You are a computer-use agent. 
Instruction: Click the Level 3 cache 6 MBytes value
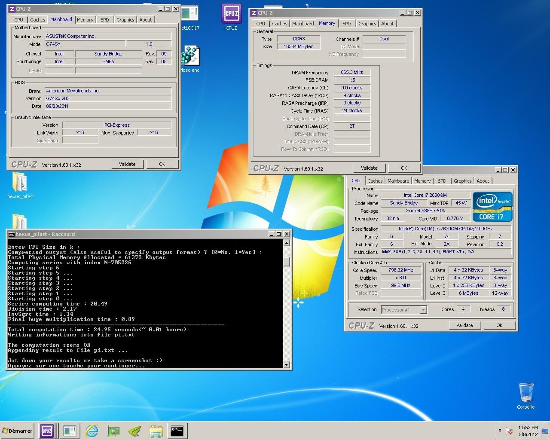click(x=468, y=293)
